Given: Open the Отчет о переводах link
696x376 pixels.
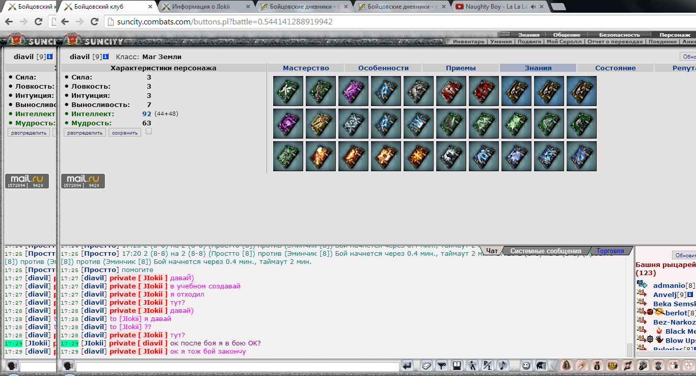Looking at the screenshot, I should pos(615,42).
